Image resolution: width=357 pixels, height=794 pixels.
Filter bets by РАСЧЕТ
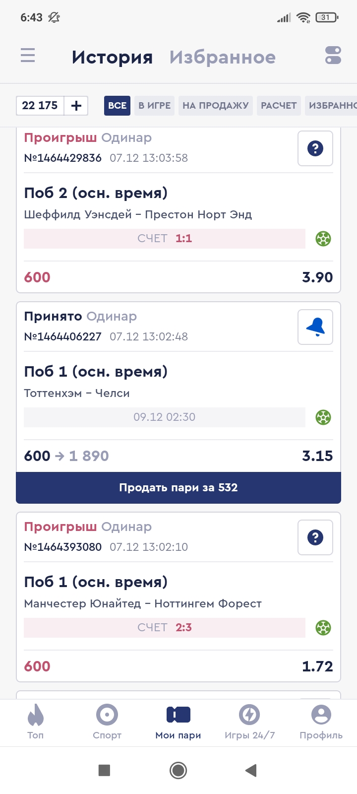point(279,106)
